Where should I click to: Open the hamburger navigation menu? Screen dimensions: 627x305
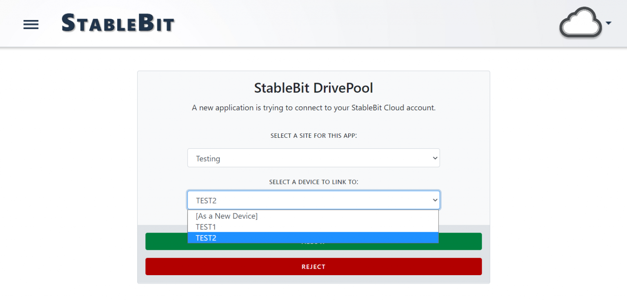click(31, 25)
